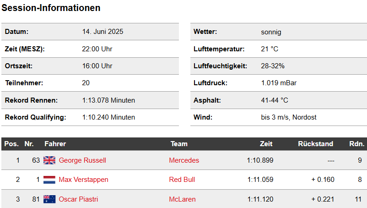Select Russell's lap time 1:10.899
This screenshot has height=208, width=367.
[260, 160]
